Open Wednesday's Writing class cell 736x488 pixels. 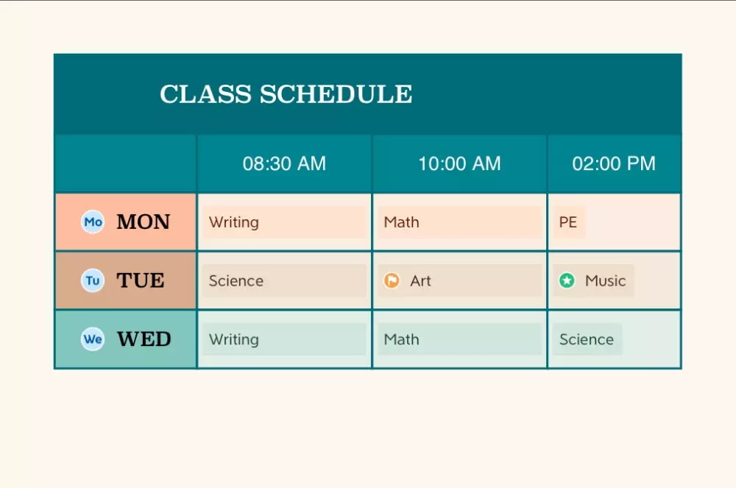point(284,340)
